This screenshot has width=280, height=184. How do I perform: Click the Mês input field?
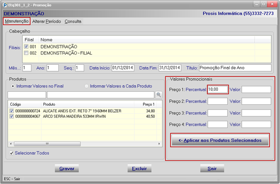pos(27,68)
